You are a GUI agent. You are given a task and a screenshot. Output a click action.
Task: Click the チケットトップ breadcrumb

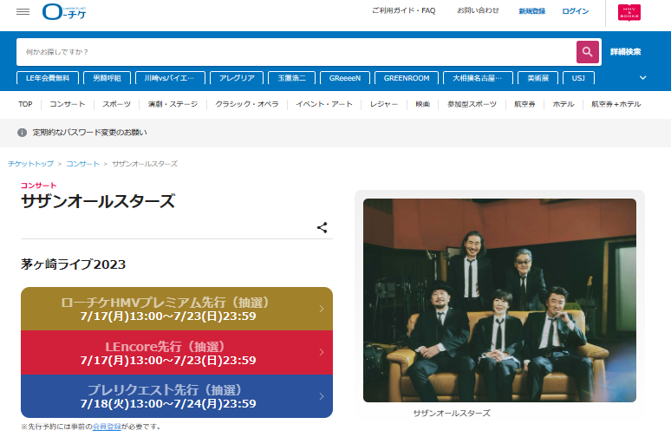click(31, 164)
